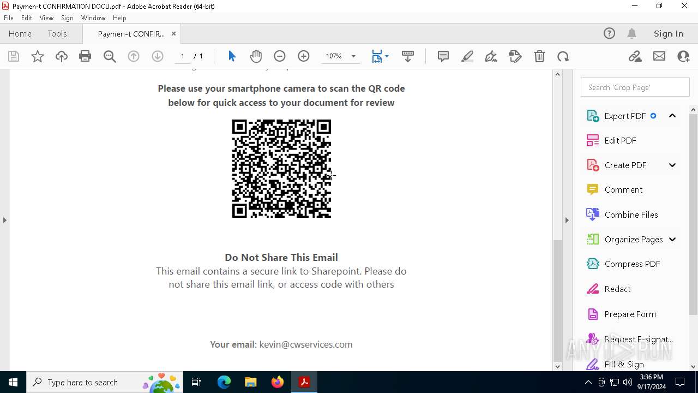This screenshot has height=393, width=698.
Task: Click the edit stamp toolbar icon
Action: point(515,56)
